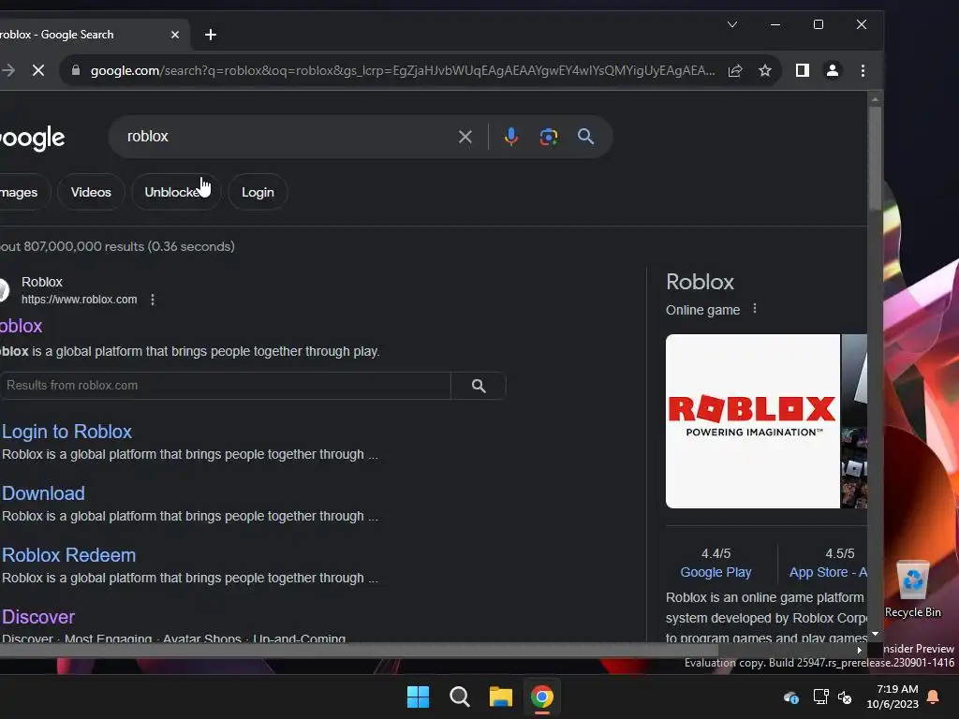View site information lock icon

[76, 70]
